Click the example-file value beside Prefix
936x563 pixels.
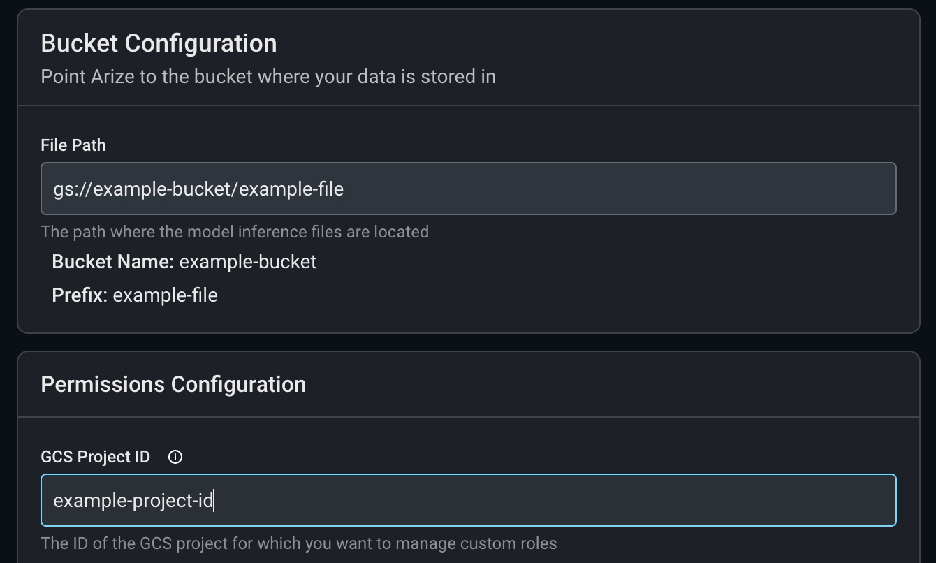[x=166, y=295]
